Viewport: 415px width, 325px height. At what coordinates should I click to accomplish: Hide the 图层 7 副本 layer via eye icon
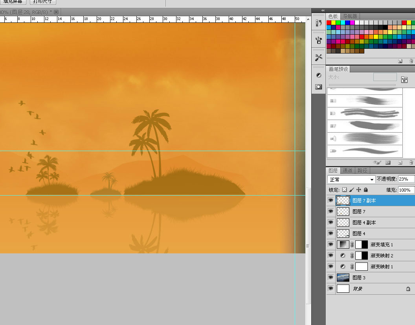331,200
